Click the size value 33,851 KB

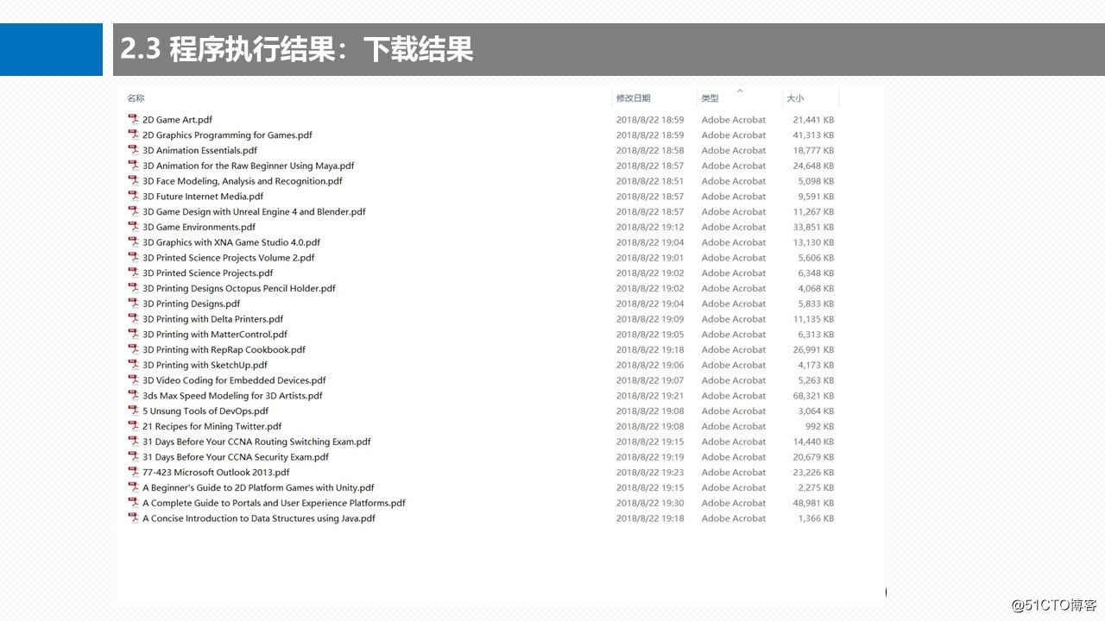tap(813, 227)
